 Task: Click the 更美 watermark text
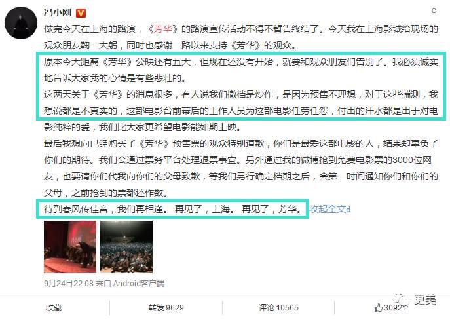[x=426, y=300]
